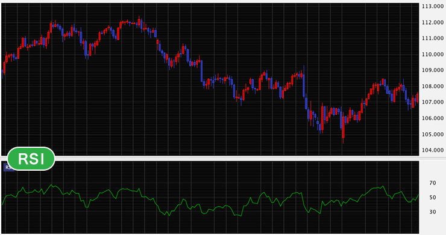Image resolution: width=446 pixels, height=235 pixels.
Task: Click the RSI 30 oversold level label
Action: point(433,212)
